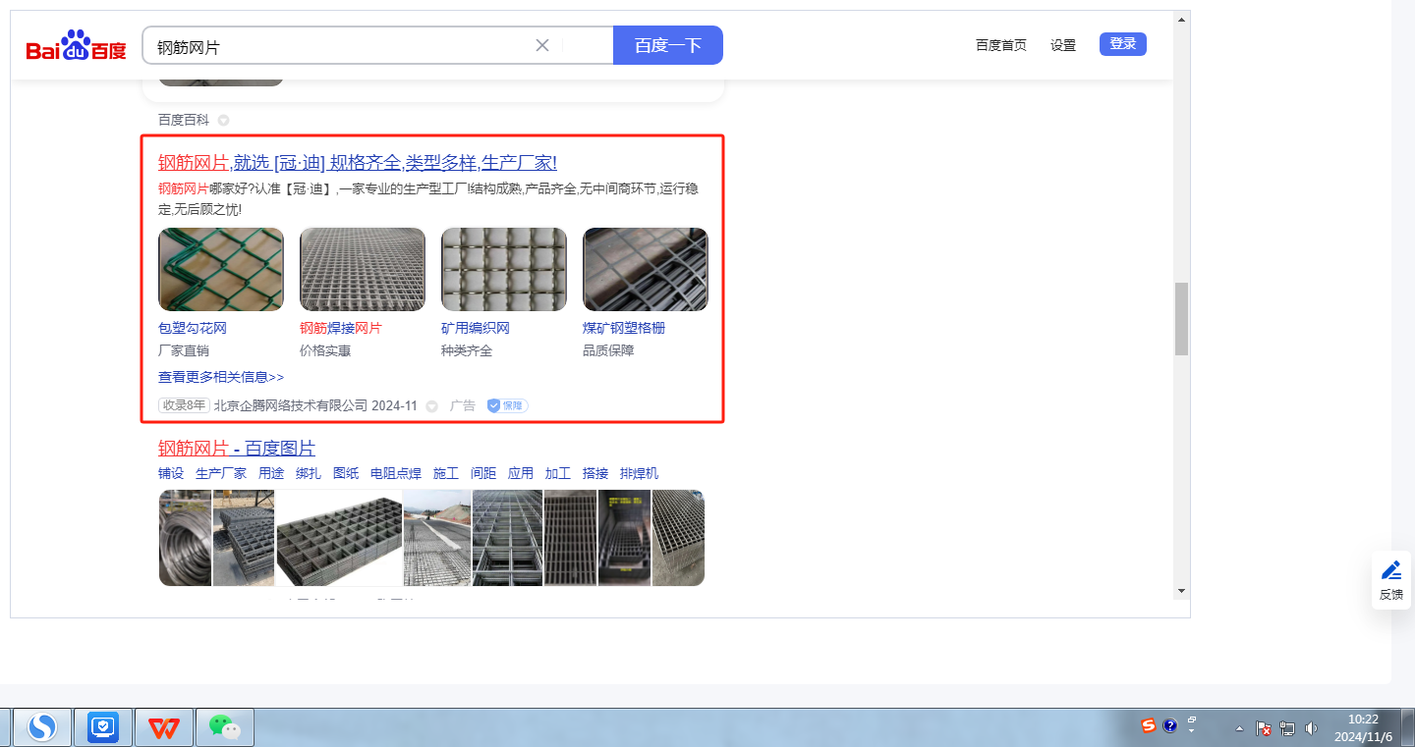Screen dimensions: 1415x747
Task: Open the 包塑勾花网 product link
Action: point(193,328)
